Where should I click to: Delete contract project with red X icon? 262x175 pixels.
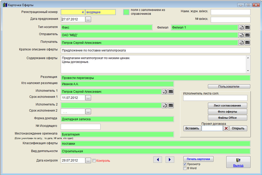coord(226,128)
